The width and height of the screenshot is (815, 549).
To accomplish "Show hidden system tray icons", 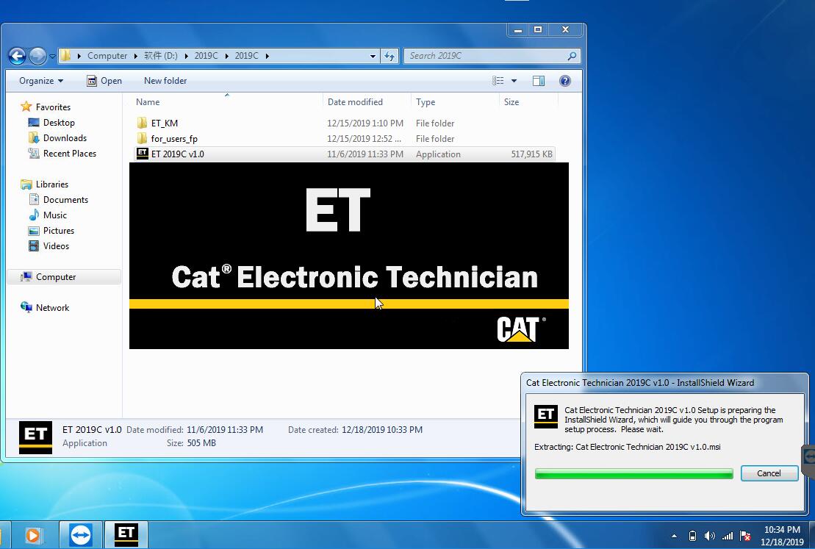I will (x=674, y=536).
